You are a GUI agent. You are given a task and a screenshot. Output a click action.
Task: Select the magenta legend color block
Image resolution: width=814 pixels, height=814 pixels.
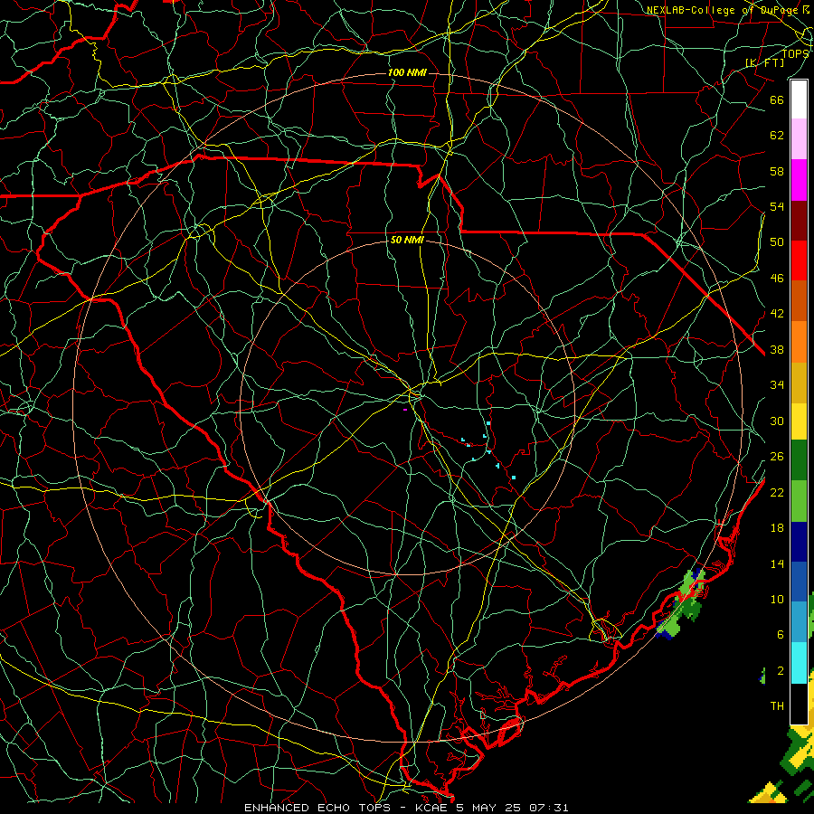(x=799, y=180)
